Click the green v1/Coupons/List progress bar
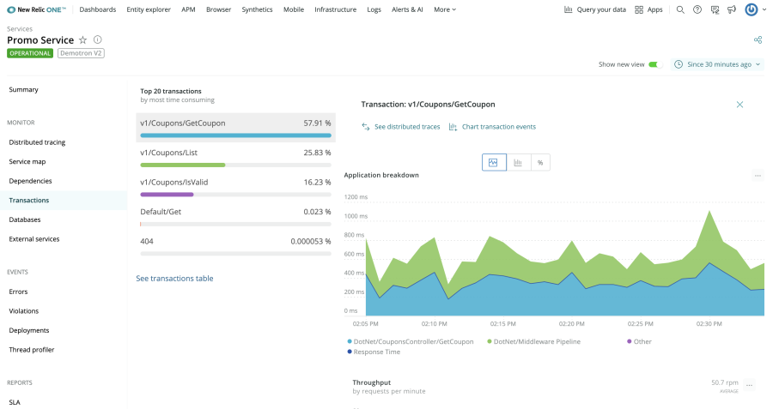This screenshot has height=409, width=773. (183, 165)
